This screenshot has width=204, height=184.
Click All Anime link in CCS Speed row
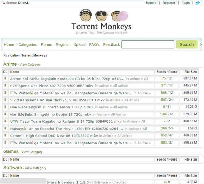120,86
